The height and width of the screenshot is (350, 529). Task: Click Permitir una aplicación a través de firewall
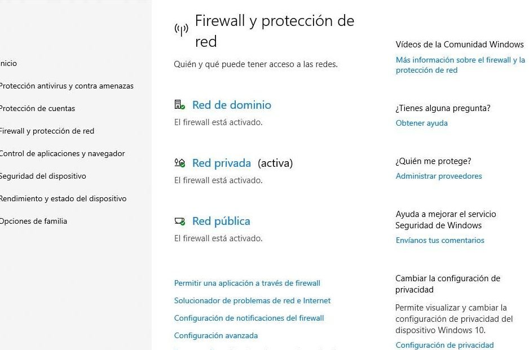(x=247, y=283)
